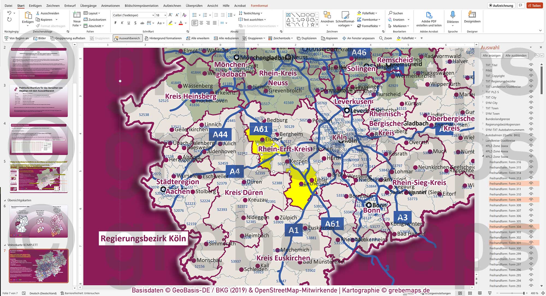The width and height of the screenshot is (546, 296).
Task: Click the Alle ausblenden button
Action: point(516,55)
